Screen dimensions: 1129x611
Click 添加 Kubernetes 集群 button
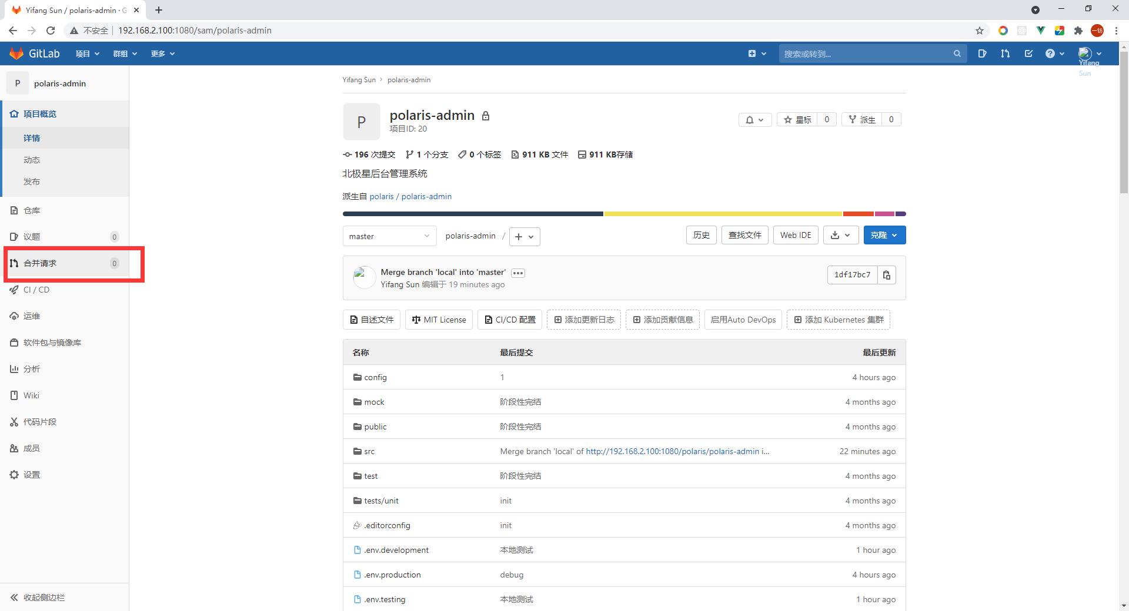pyautogui.click(x=839, y=320)
